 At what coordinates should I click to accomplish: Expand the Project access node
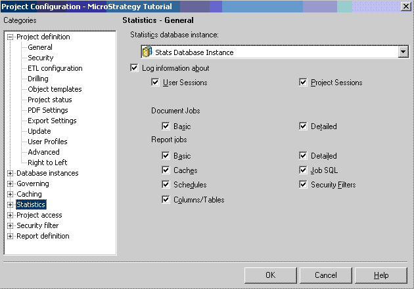[x=10, y=216]
